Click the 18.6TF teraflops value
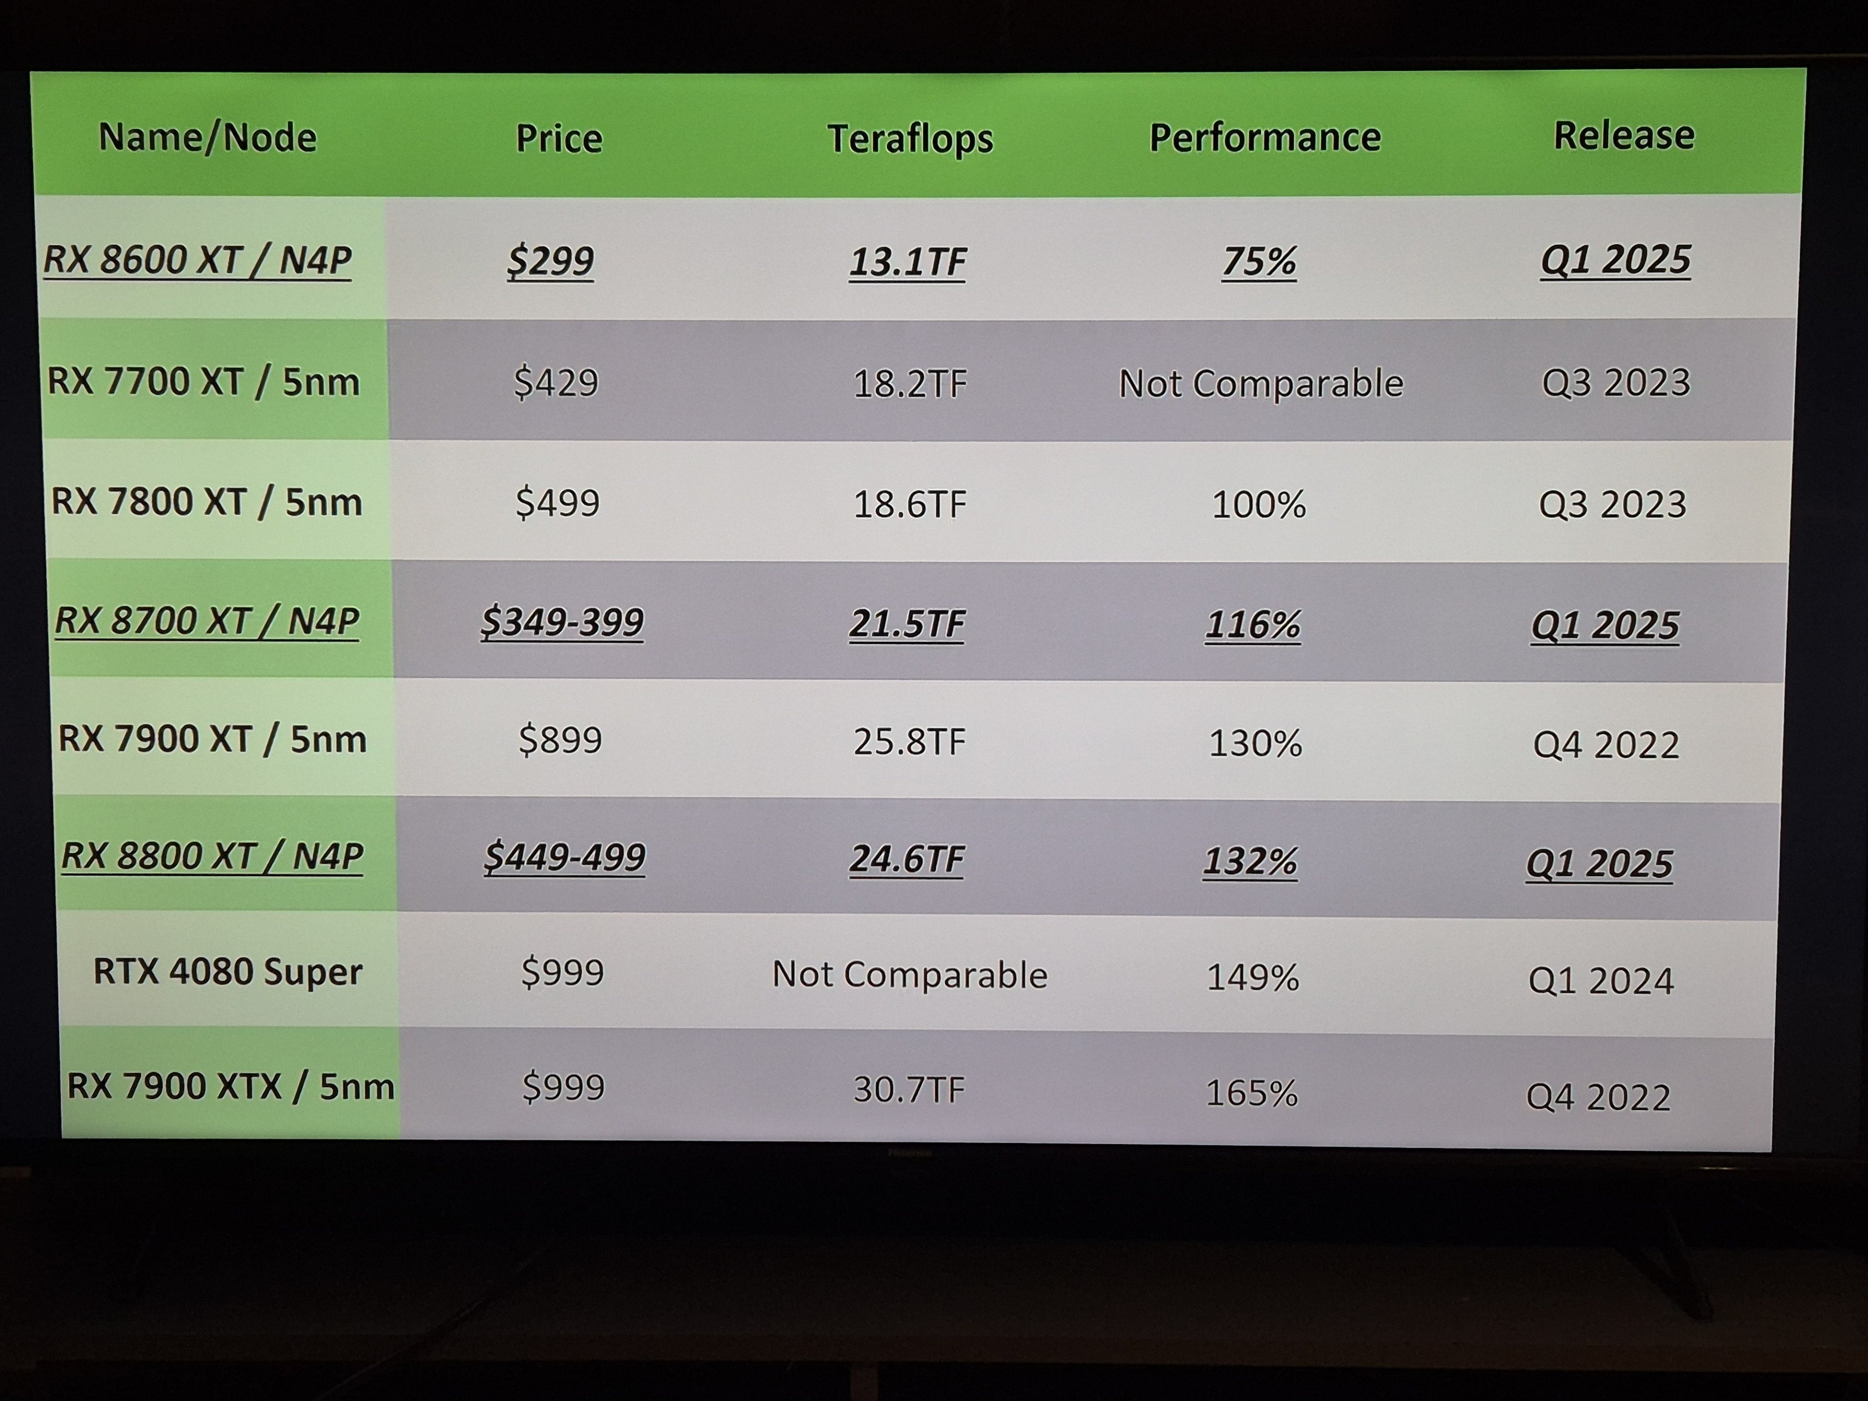The height and width of the screenshot is (1401, 1868). click(910, 504)
